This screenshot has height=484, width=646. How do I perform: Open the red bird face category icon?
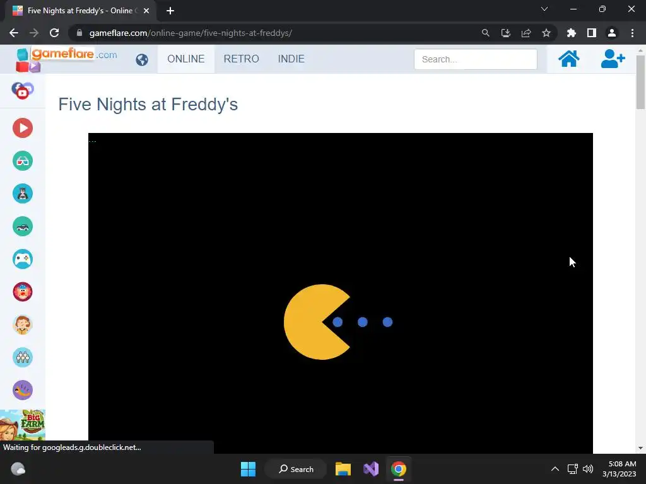23,292
